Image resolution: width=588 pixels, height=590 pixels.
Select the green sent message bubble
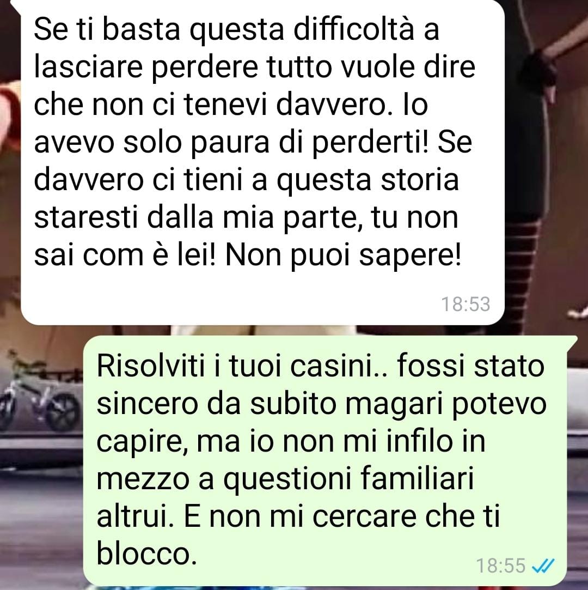click(x=325, y=460)
